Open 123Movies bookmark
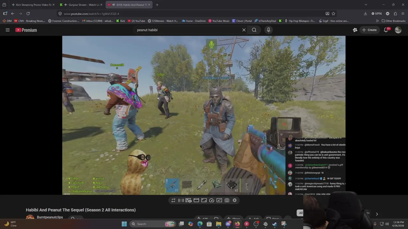Screen dimensions: 408x229 163,21
